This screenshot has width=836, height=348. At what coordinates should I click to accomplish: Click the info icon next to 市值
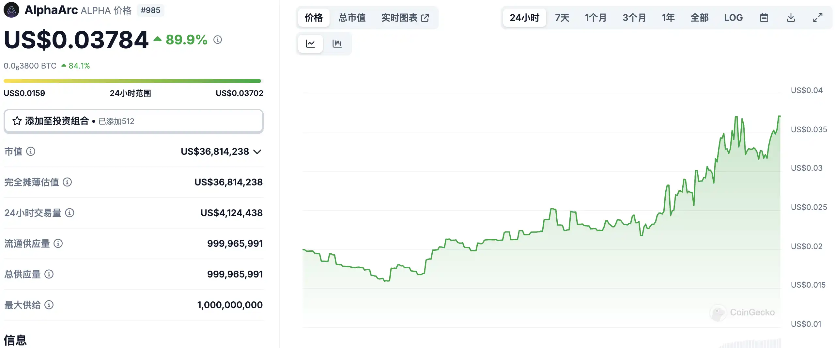click(x=31, y=151)
